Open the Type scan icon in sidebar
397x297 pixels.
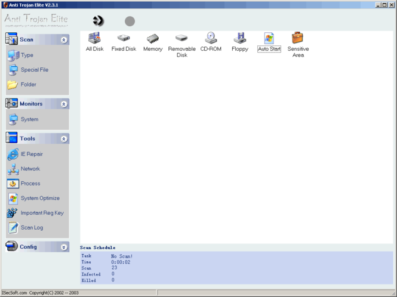coord(13,55)
